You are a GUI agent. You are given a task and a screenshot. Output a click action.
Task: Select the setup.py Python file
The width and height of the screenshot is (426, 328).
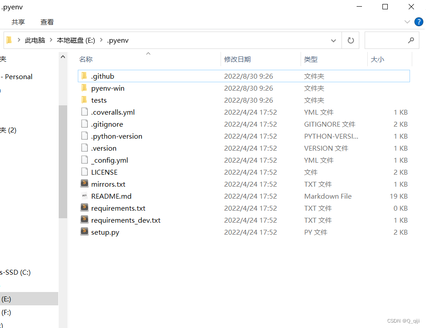click(105, 232)
